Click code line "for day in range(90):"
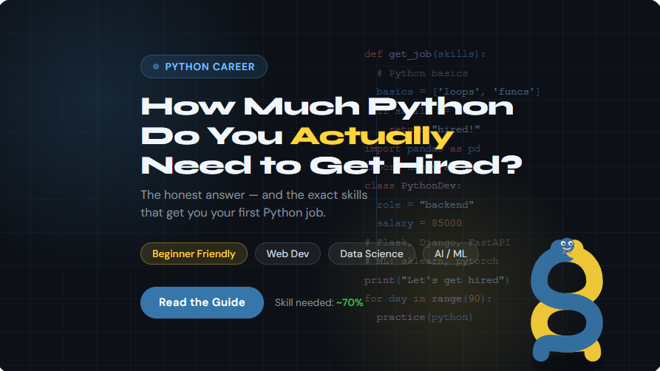The width and height of the screenshot is (660, 371). [428, 299]
